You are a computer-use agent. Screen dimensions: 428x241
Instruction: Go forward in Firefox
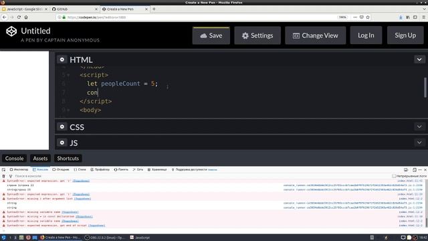click(12, 17)
